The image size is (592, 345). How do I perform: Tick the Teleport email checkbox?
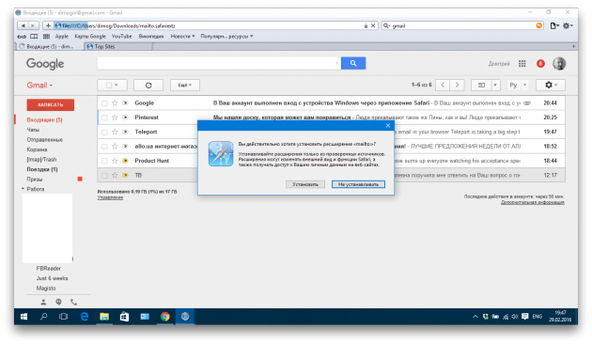click(x=104, y=133)
